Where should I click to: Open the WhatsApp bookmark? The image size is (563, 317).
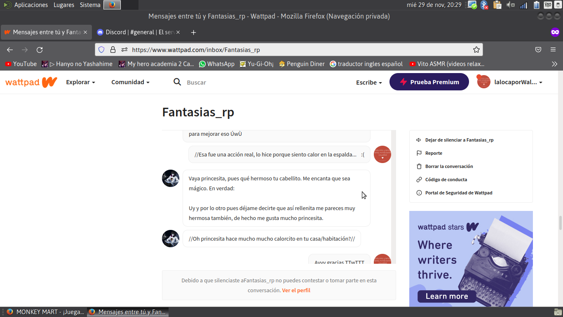216,64
